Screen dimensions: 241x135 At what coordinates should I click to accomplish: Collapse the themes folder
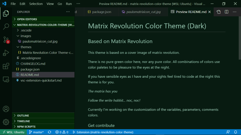[43, 47]
